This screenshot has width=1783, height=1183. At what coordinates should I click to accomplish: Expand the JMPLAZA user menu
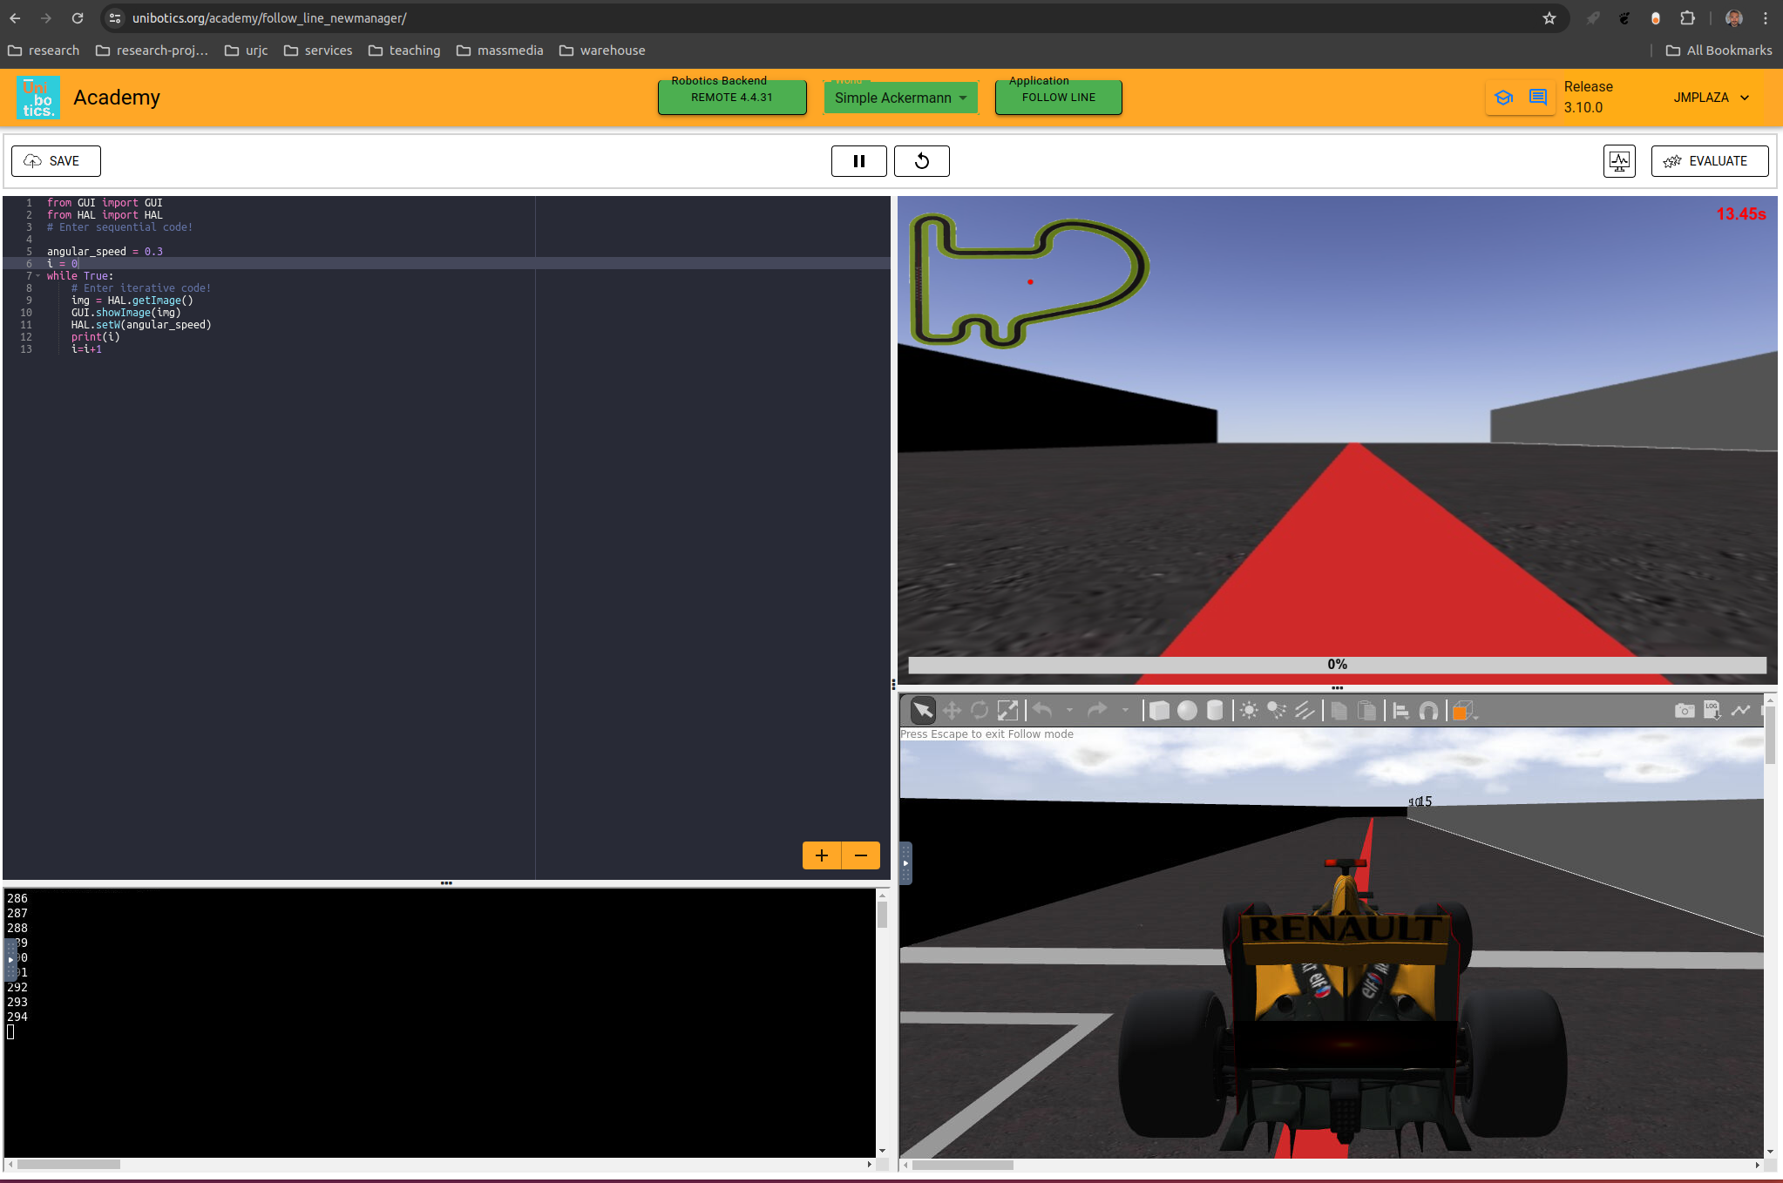pyautogui.click(x=1712, y=98)
